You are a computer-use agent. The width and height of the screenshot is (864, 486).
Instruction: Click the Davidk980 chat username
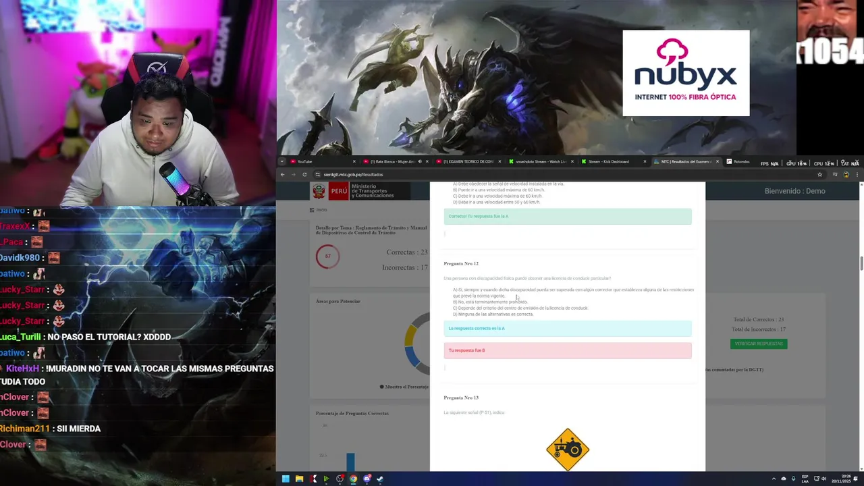pyautogui.click(x=20, y=258)
